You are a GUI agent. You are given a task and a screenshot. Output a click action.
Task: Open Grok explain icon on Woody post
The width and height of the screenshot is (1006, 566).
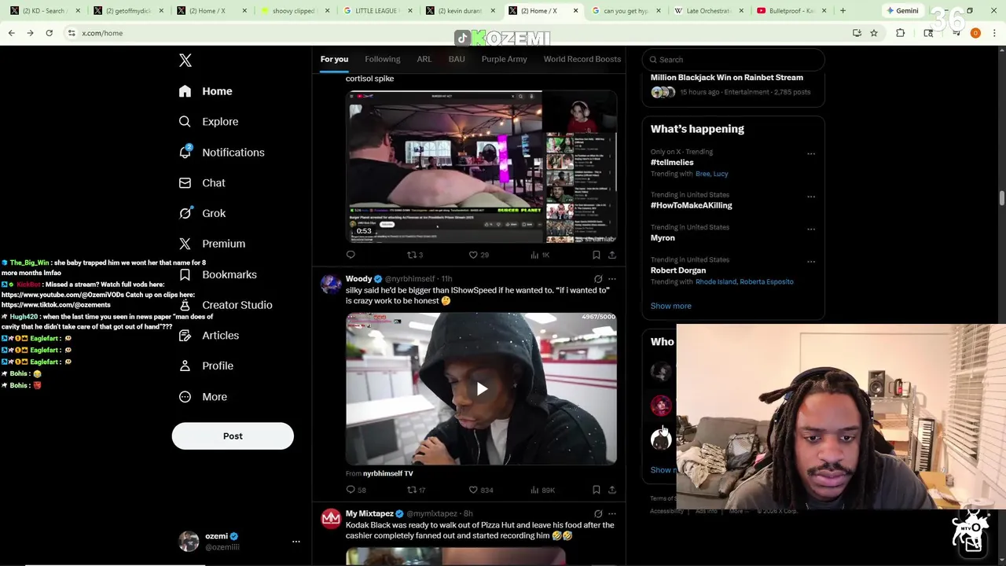[x=598, y=279]
